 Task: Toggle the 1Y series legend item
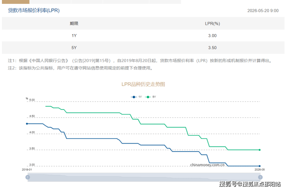click(137, 97)
